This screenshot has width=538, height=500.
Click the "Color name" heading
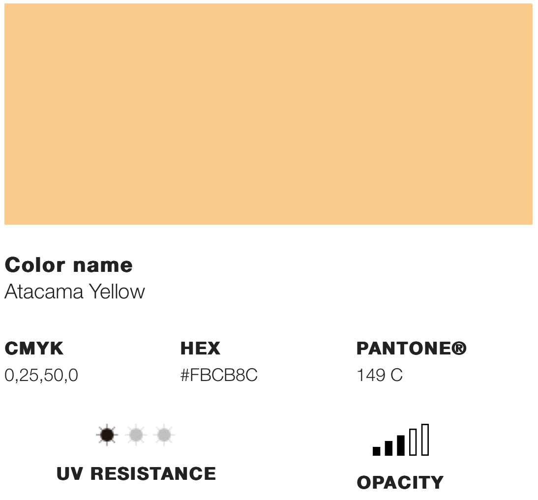[68, 265]
